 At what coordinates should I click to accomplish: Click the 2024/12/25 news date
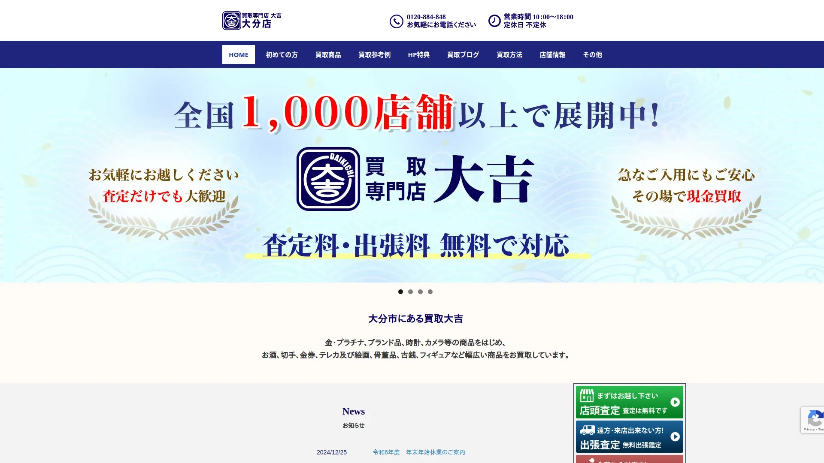tap(332, 452)
